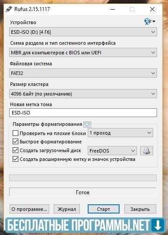
Task: Uncheck quick format option
Action: (16, 142)
